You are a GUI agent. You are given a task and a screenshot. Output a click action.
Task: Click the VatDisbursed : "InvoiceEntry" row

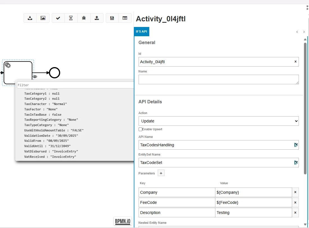pos(51,151)
